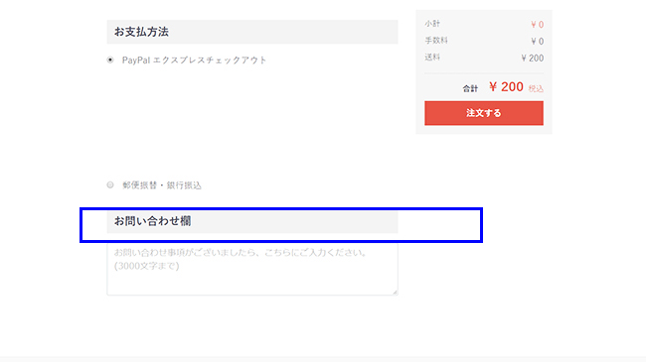Click the 手数料 label in order summary
The width and height of the screenshot is (646, 362).
coord(436,41)
